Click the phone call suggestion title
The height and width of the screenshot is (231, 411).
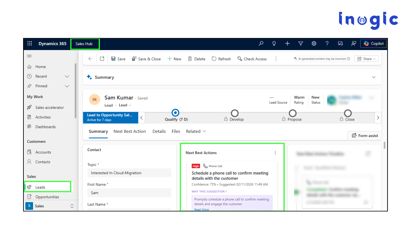(230, 176)
